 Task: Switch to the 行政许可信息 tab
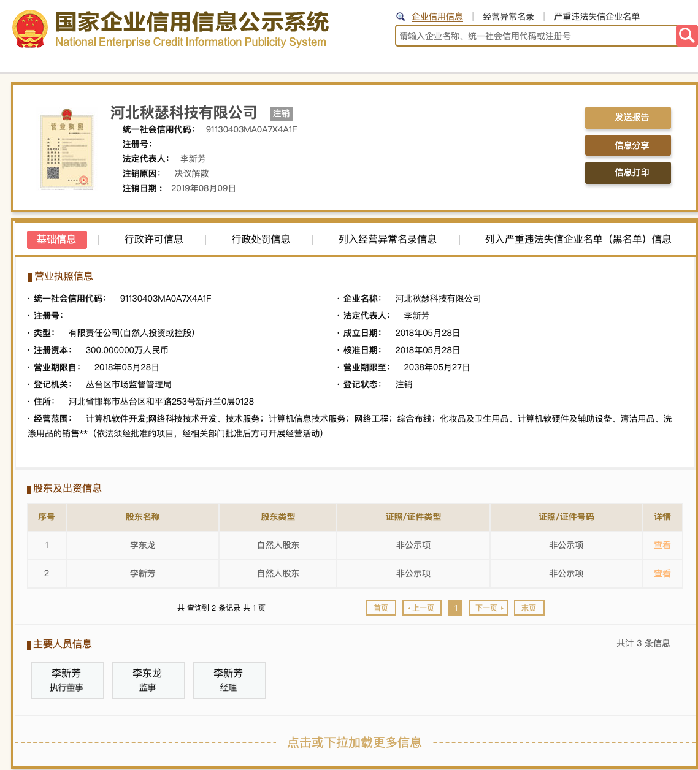point(153,239)
